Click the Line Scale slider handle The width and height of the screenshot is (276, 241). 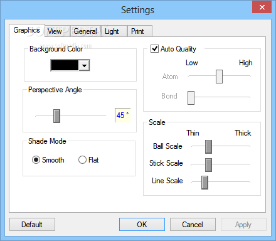[204, 183]
